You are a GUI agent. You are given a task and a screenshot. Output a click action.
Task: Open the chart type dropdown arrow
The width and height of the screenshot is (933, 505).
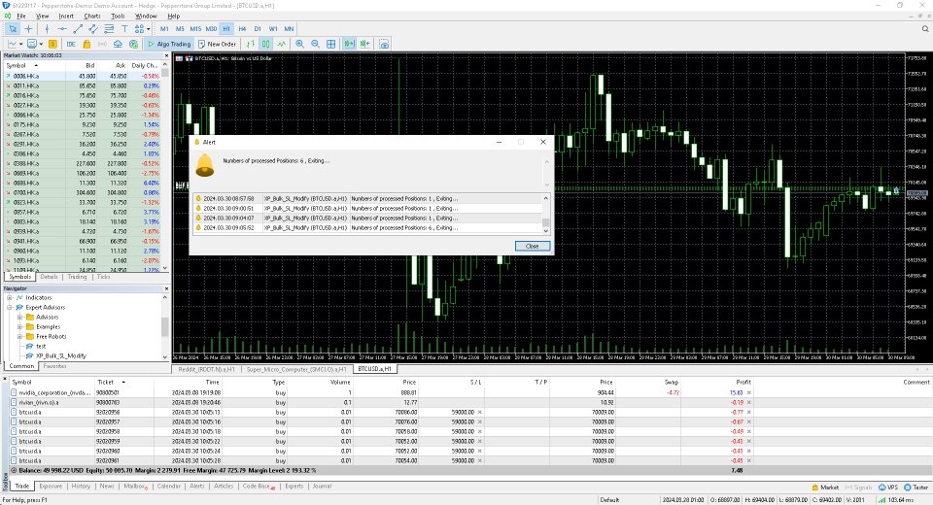(x=21, y=44)
